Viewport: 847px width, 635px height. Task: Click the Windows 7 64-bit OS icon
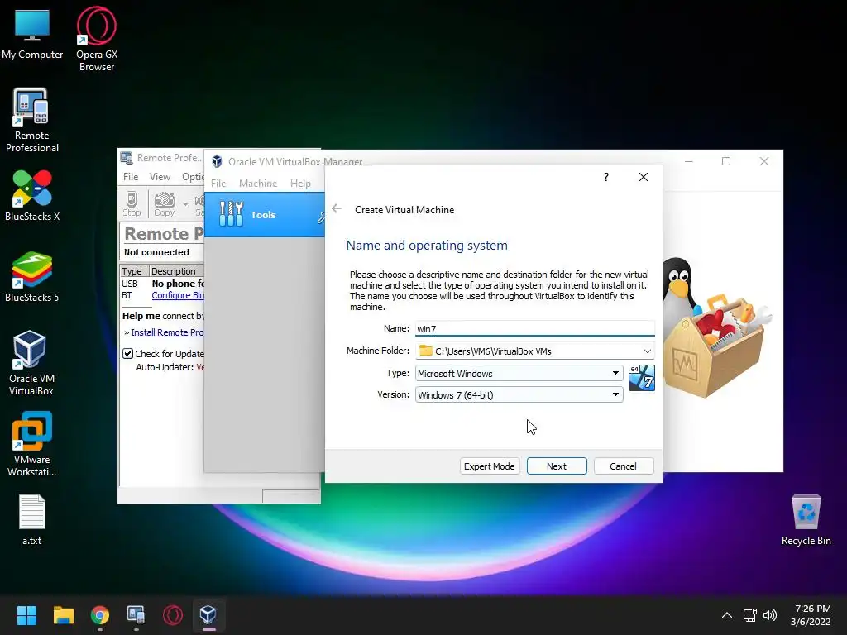(x=642, y=377)
